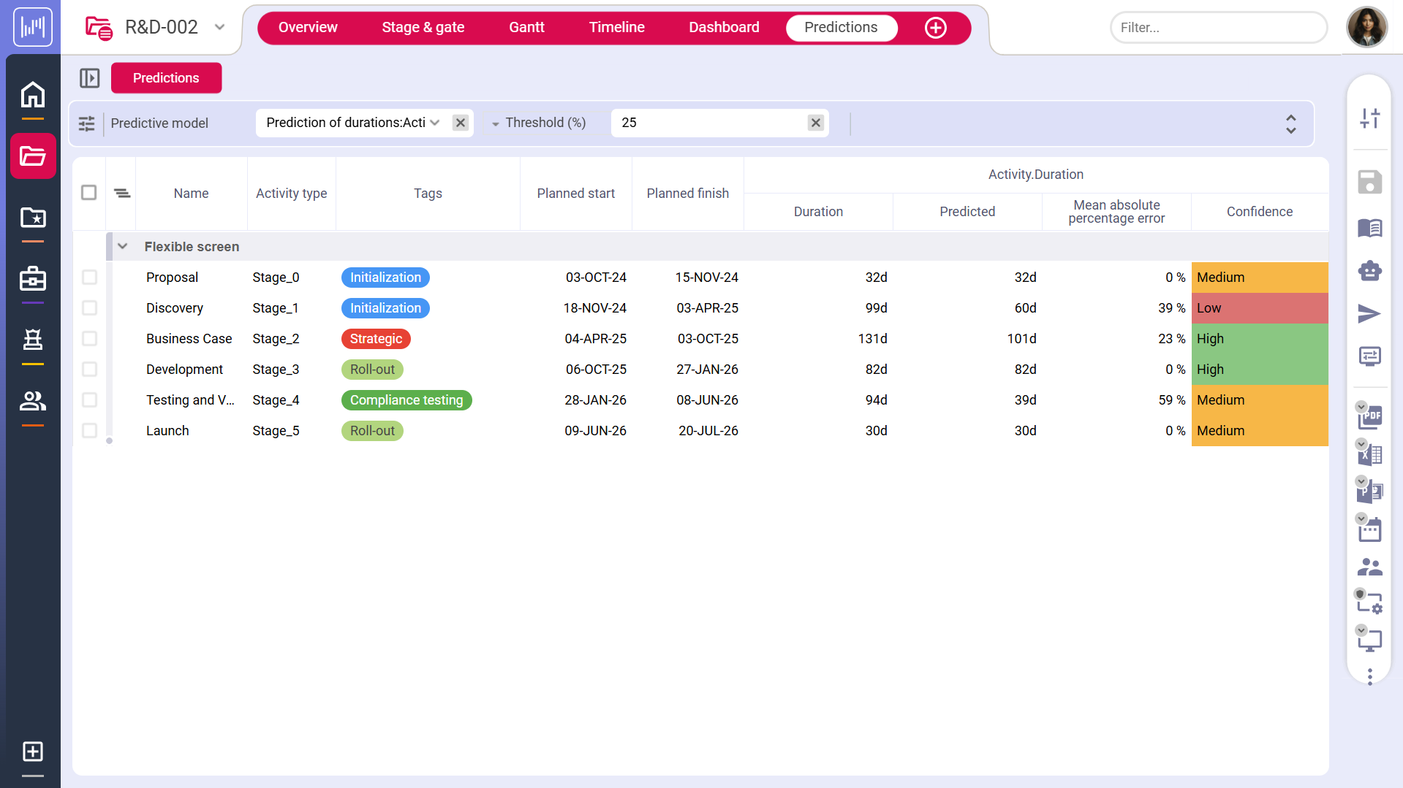Screen dimensions: 1403x788
Task: Switch to the Gantt tab
Action: click(x=526, y=27)
